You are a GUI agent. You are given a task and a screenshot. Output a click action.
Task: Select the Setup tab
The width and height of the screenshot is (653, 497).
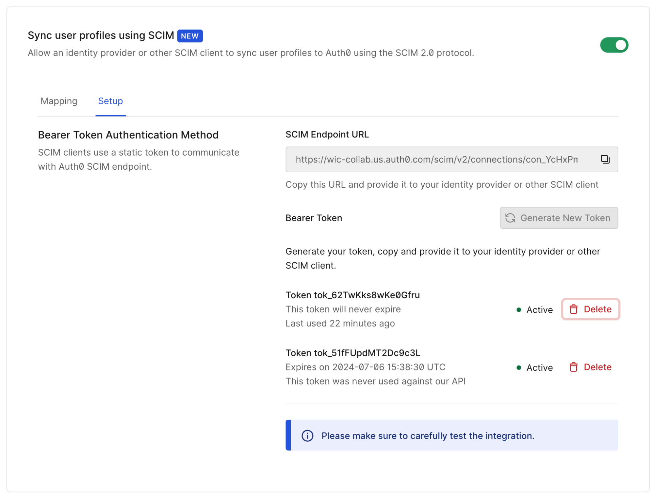pos(110,101)
